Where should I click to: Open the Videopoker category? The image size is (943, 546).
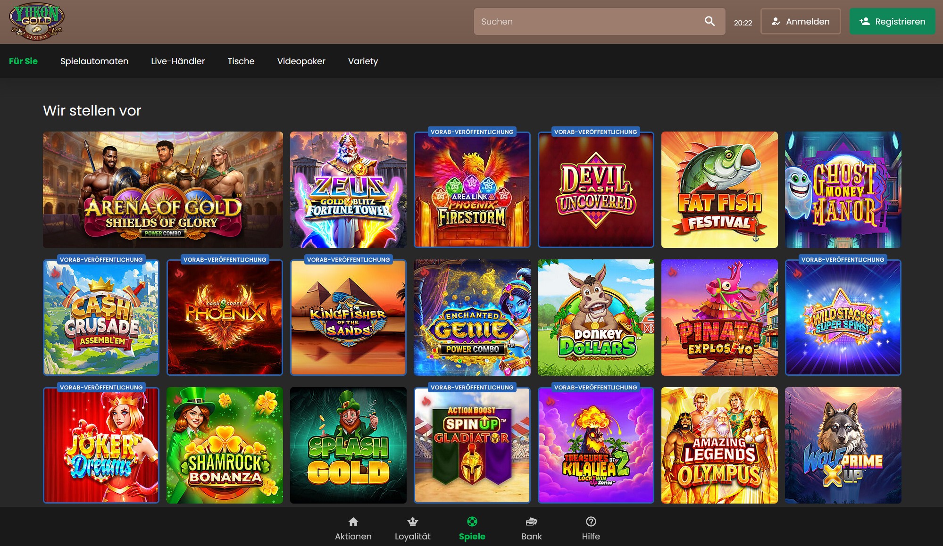[x=301, y=61]
